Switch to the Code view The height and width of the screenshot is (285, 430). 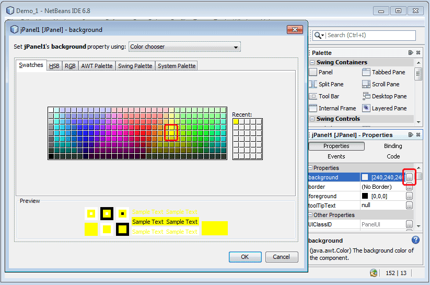tap(393, 156)
